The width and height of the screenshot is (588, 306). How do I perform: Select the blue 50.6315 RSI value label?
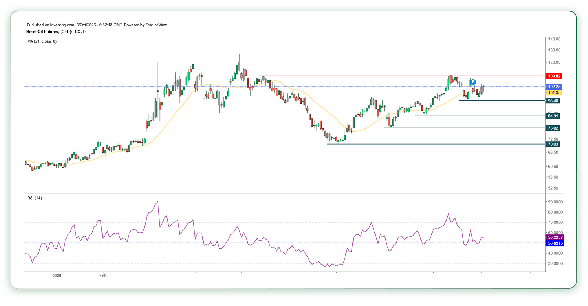pyautogui.click(x=555, y=243)
